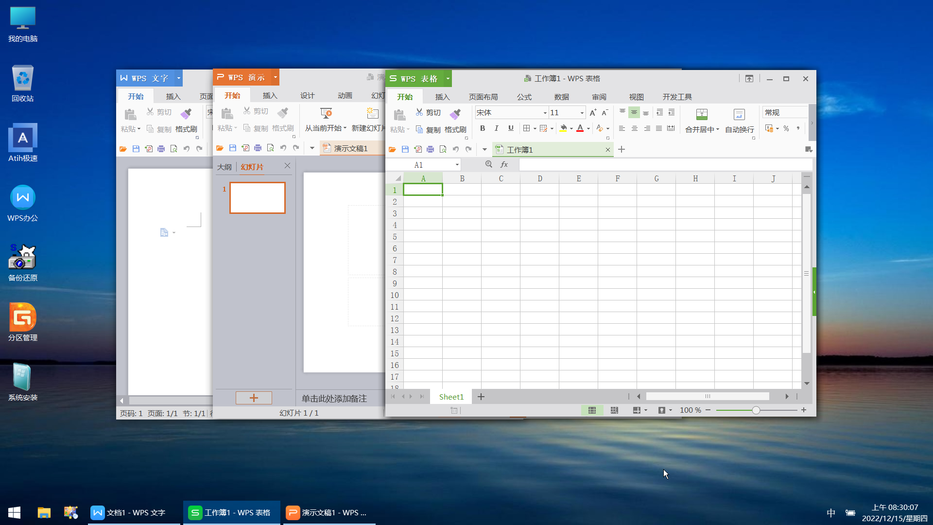Add a new sheet with plus button
This screenshot has height=525, width=933.
click(481, 397)
